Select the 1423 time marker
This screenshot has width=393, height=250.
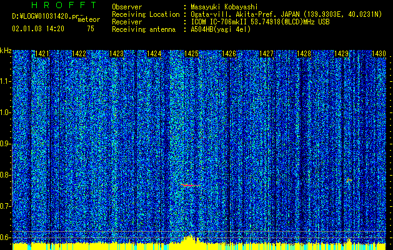(x=117, y=54)
